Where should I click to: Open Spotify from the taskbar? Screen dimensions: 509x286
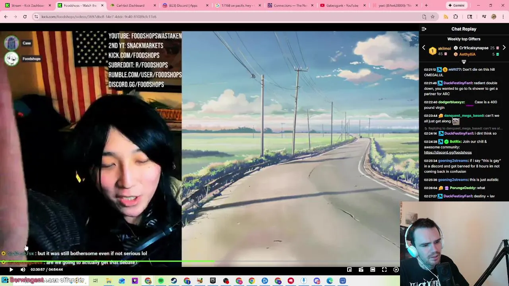click(161, 281)
